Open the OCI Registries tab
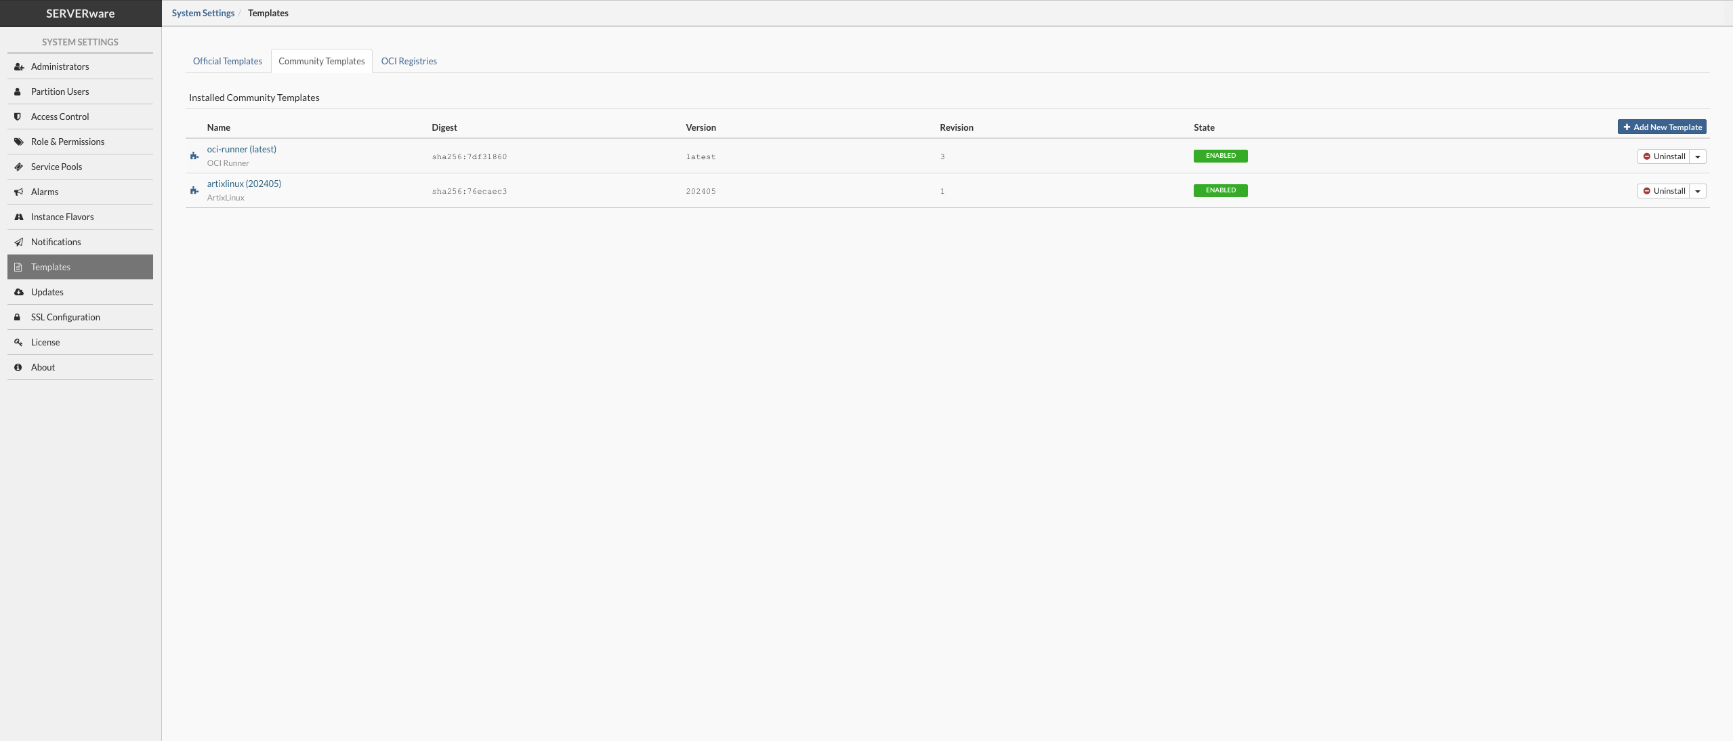The image size is (1733, 741). tap(409, 61)
